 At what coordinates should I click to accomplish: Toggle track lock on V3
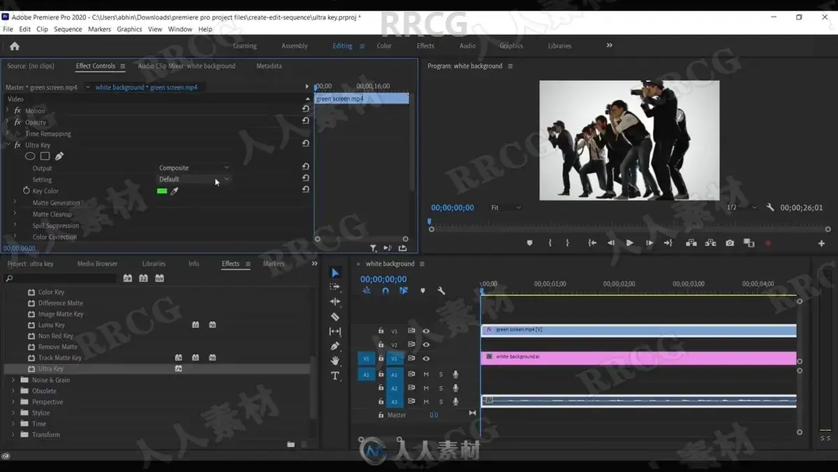381,331
